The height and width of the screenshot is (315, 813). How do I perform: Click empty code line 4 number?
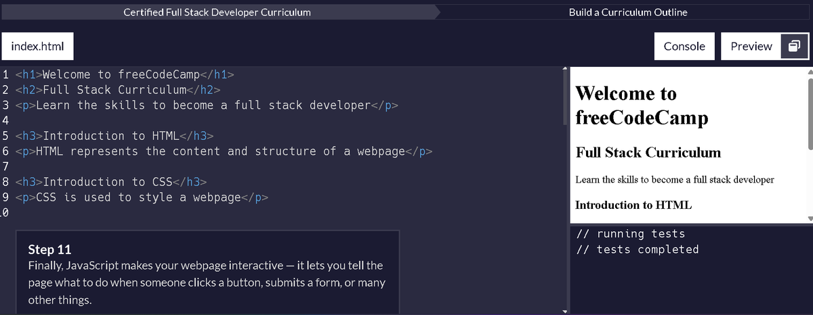pyautogui.click(x=5, y=121)
